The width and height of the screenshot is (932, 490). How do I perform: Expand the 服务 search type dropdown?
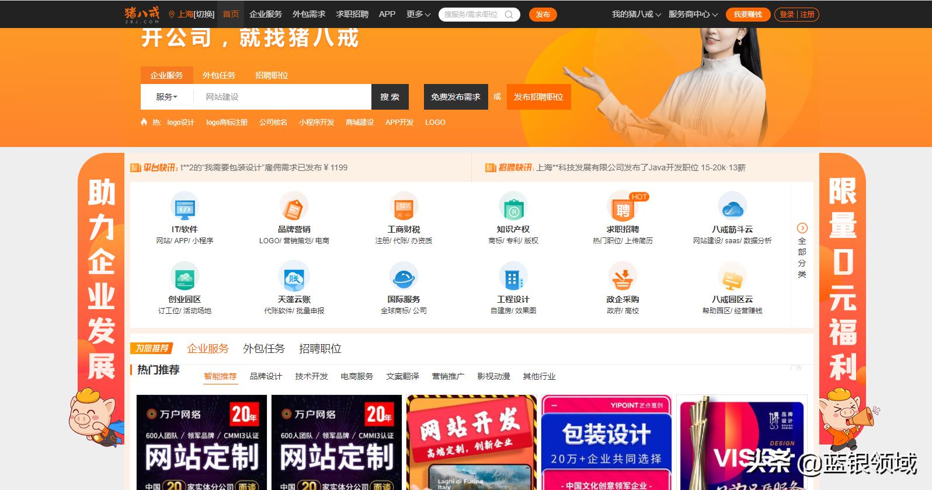166,97
